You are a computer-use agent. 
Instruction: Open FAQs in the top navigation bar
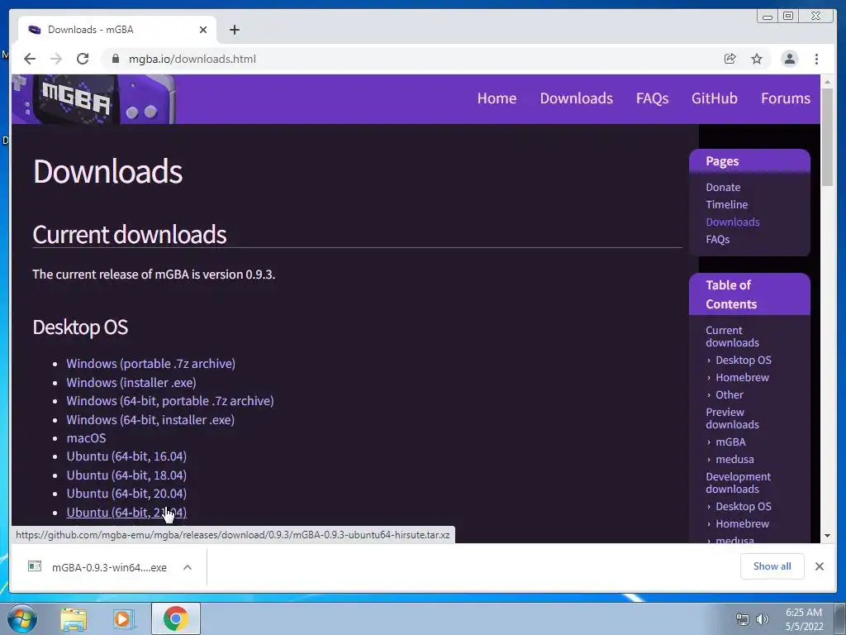pyautogui.click(x=652, y=98)
